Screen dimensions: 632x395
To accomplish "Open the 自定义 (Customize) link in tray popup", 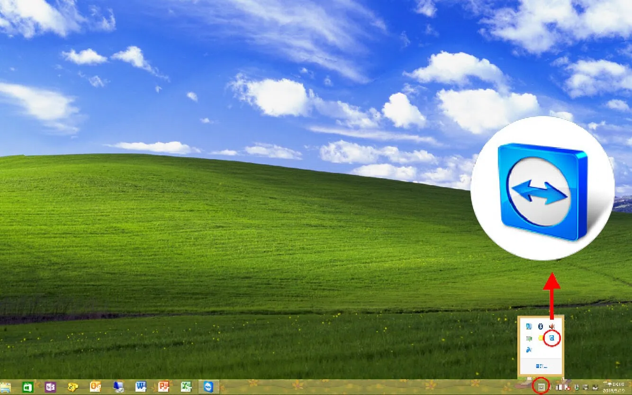I will click(542, 367).
